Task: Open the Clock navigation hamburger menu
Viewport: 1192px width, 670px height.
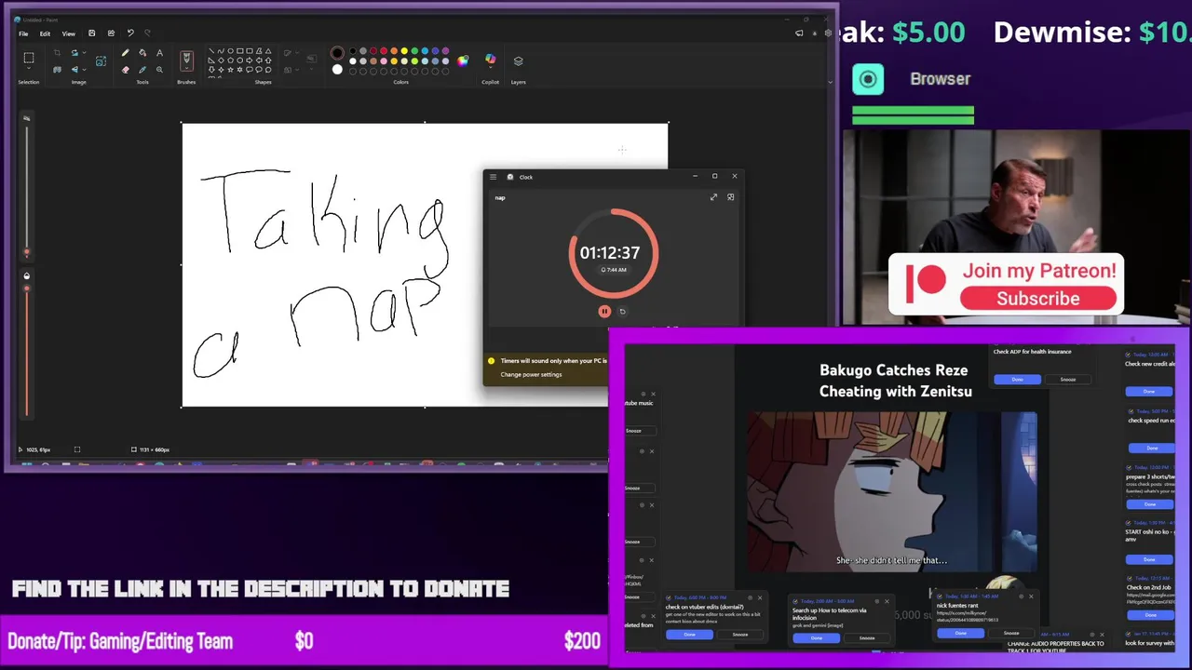Action: tap(493, 177)
